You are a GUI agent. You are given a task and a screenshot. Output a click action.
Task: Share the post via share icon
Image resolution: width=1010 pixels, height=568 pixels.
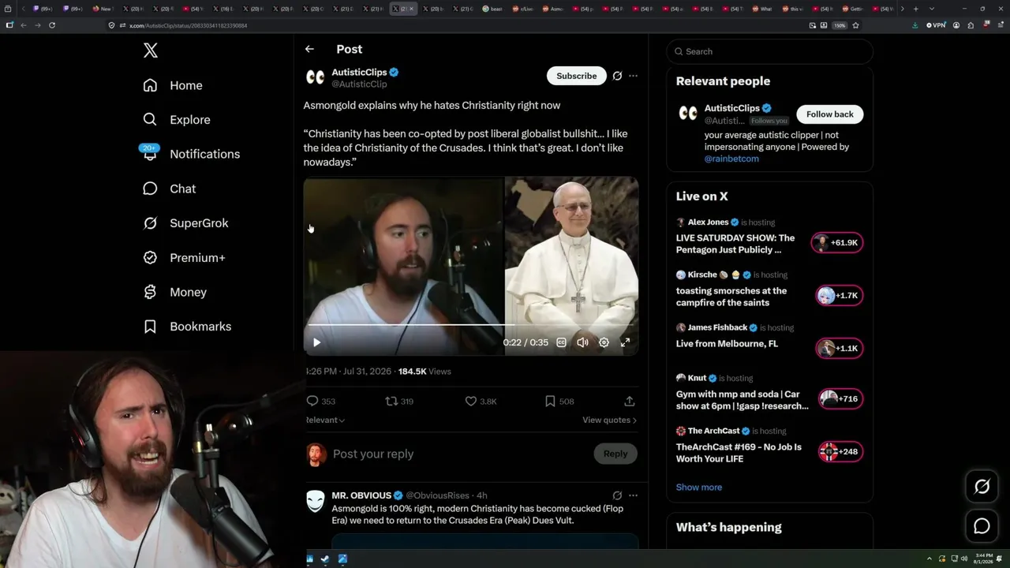(629, 402)
